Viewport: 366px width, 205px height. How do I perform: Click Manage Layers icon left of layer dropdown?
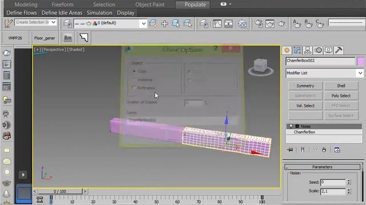pos(67,23)
